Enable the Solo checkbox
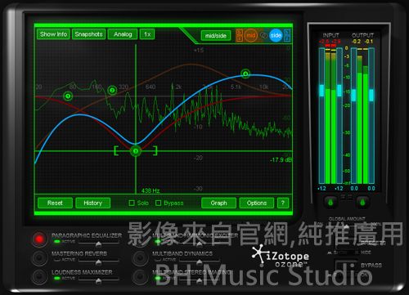This screenshot has height=295, width=409. pos(132,203)
